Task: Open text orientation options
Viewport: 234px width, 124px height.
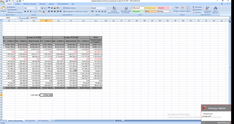Action: click(58, 8)
